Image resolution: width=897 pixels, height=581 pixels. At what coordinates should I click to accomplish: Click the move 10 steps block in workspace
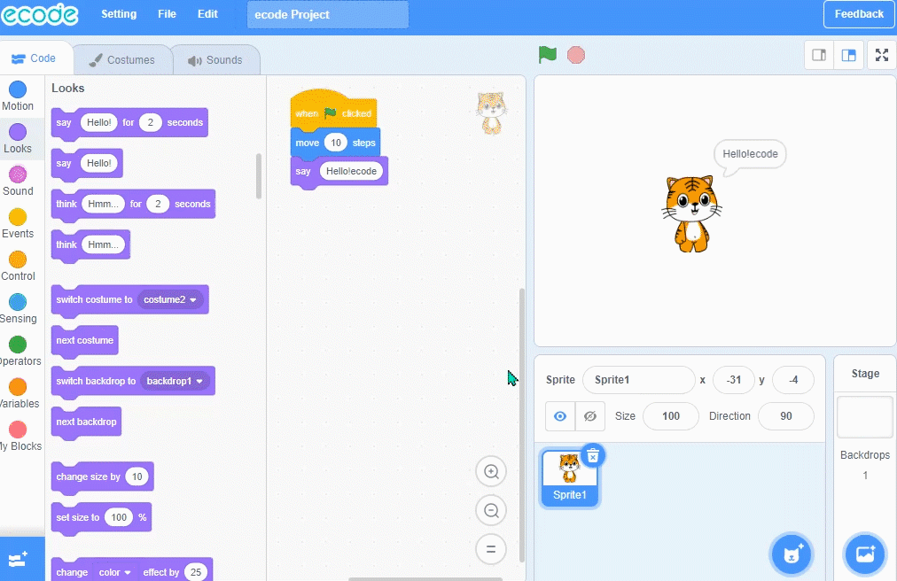click(x=335, y=143)
